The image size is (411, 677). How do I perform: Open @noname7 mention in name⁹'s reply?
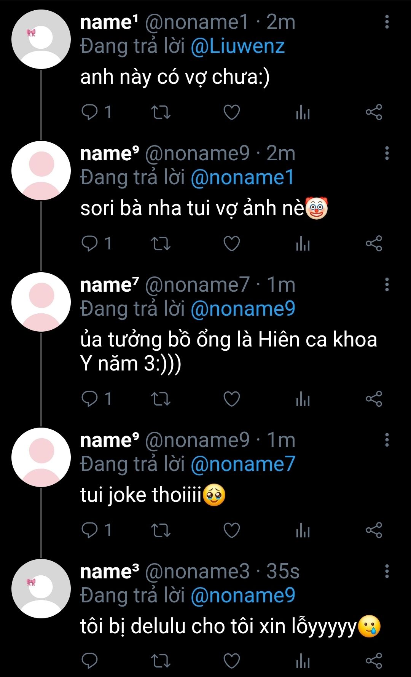point(243,464)
